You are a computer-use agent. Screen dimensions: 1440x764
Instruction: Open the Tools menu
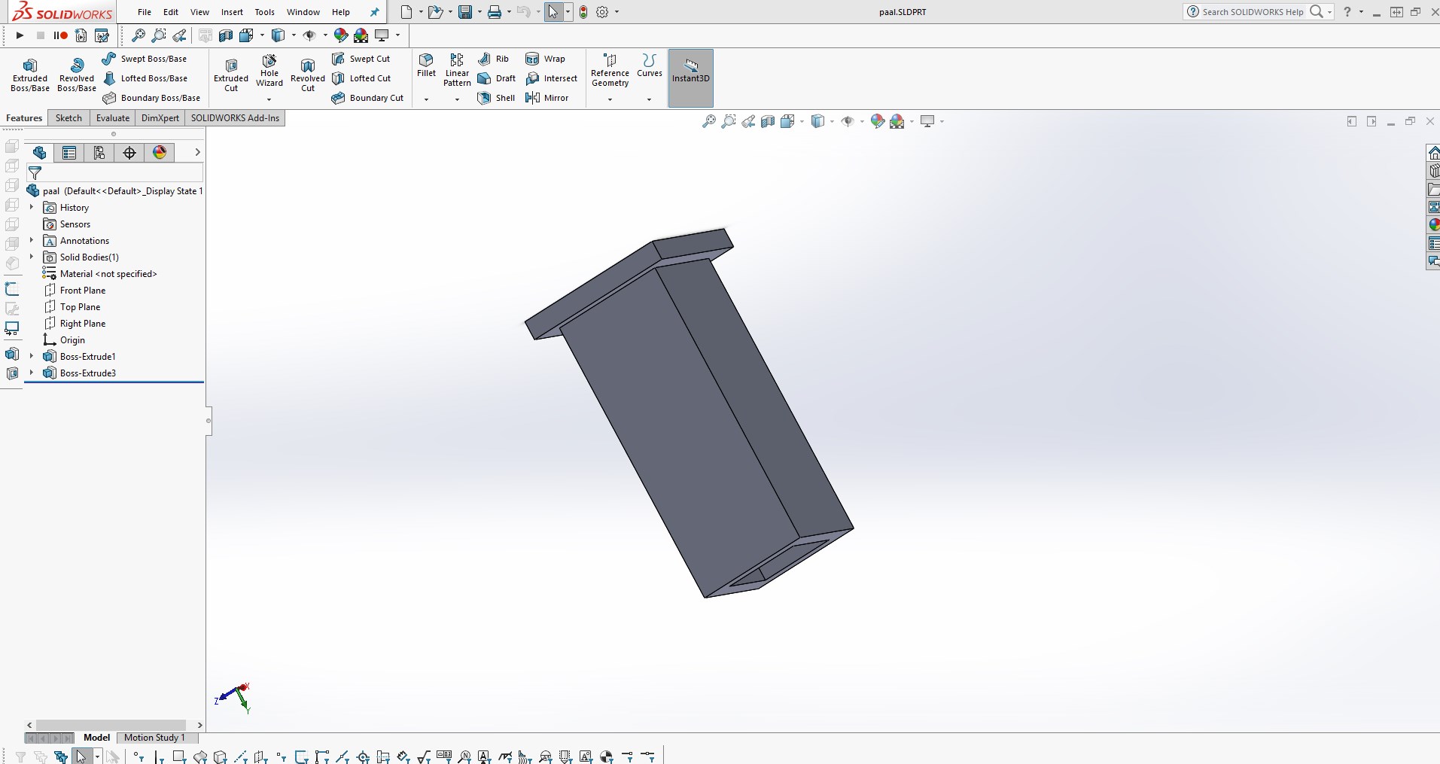pos(265,12)
